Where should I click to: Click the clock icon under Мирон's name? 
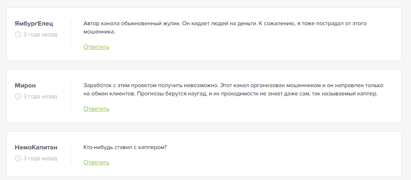(18, 97)
